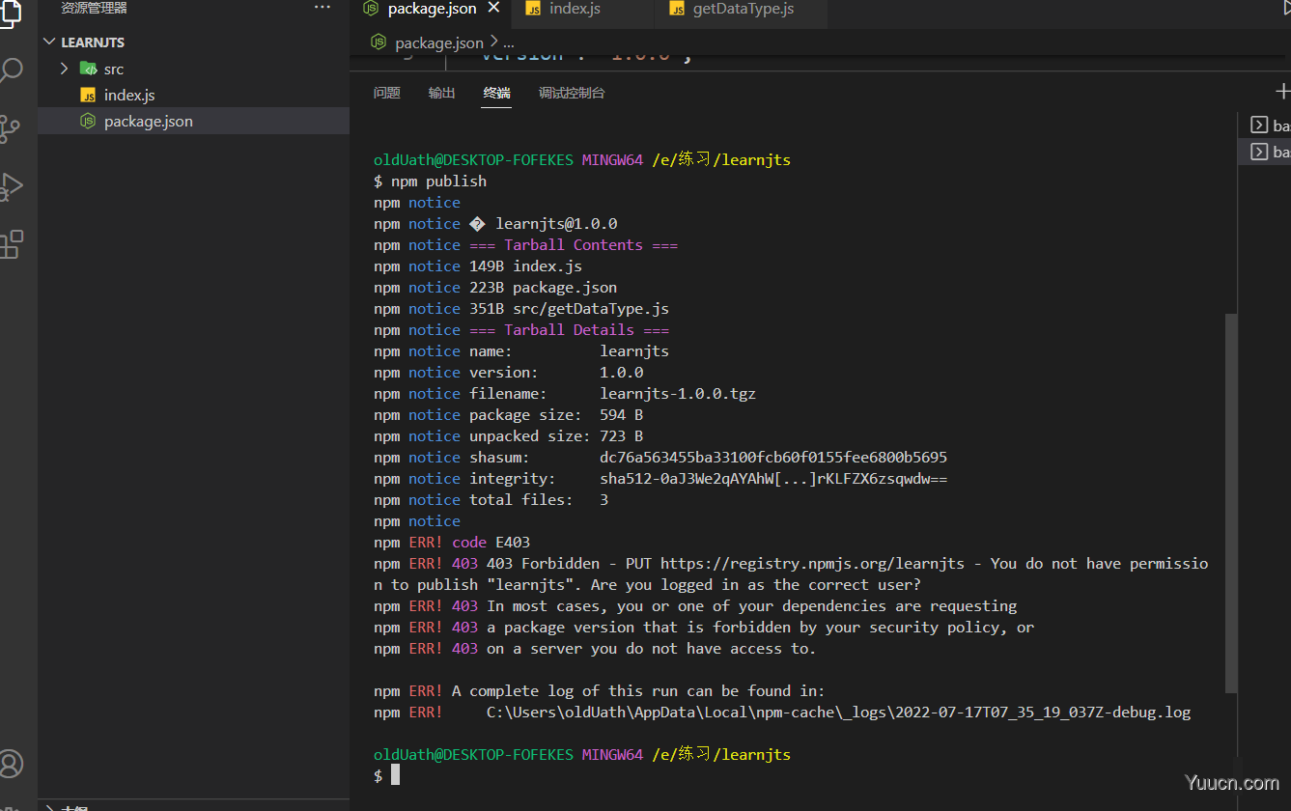Switch to the getDataType.js editor tab

tap(743, 9)
